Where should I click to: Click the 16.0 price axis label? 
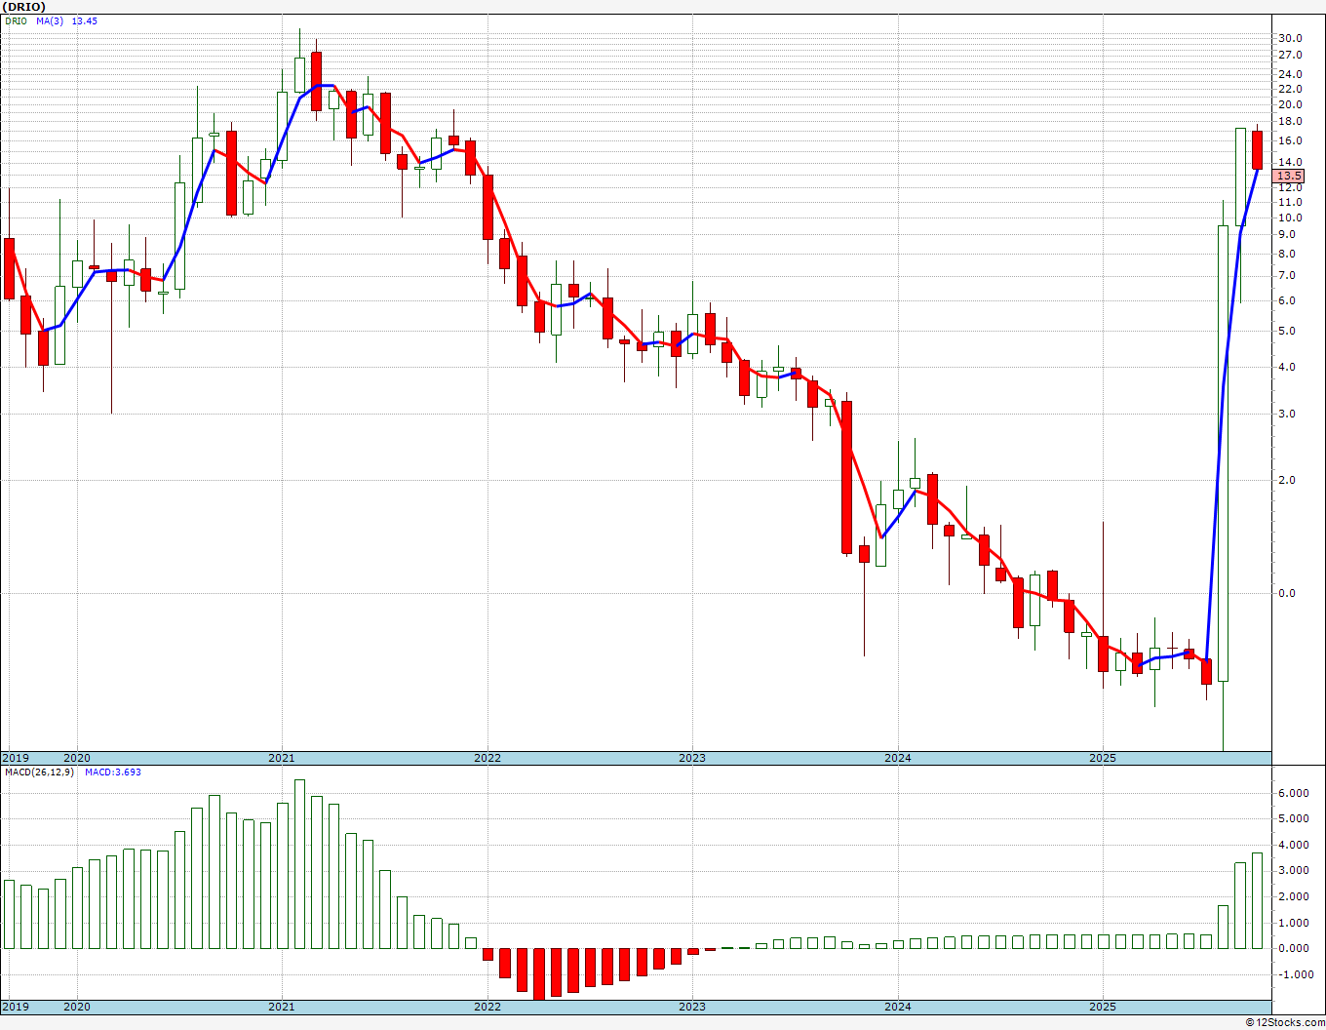click(x=1290, y=140)
